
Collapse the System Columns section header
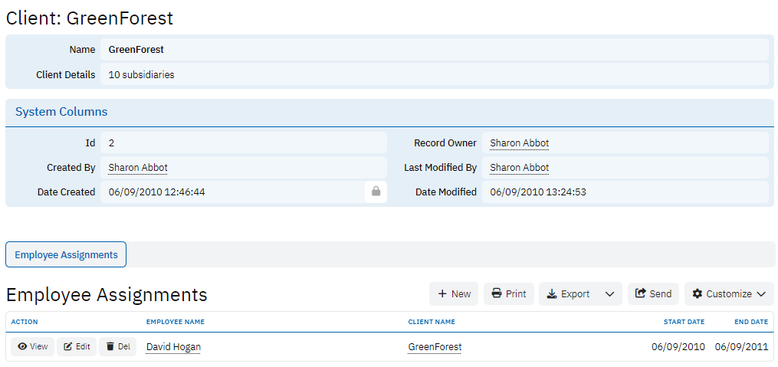pyautogui.click(x=61, y=112)
